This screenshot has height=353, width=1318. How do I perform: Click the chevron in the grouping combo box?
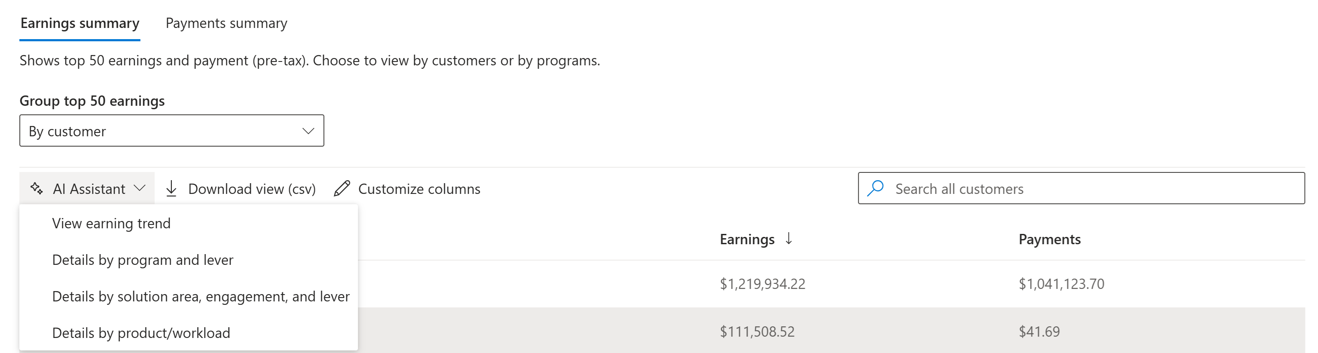point(308,131)
